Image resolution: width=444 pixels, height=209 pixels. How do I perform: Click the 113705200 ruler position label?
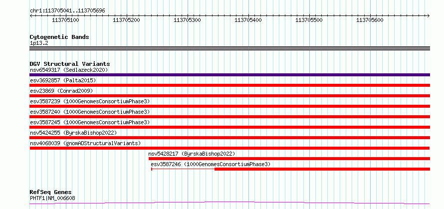(126, 20)
